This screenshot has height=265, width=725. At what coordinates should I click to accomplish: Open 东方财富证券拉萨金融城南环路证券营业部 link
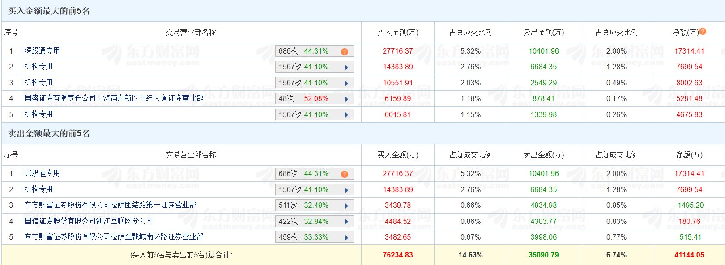(114, 237)
